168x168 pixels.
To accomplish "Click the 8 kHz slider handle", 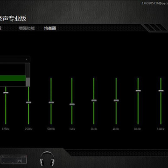I will [x=138, y=91].
